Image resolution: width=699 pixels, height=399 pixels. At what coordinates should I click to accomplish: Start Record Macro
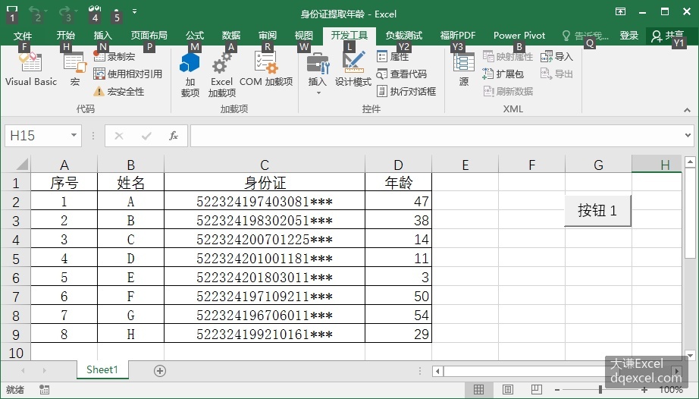[114, 57]
